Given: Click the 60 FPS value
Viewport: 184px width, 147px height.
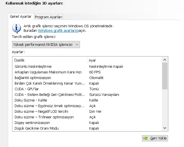Looking at the screenshot, I should 95,72.
